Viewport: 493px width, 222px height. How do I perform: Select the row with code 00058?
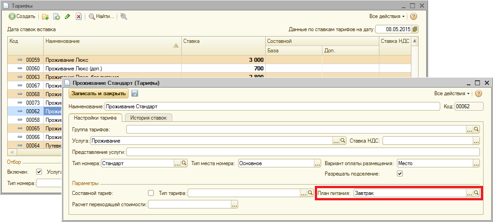pyautogui.click(x=35, y=120)
